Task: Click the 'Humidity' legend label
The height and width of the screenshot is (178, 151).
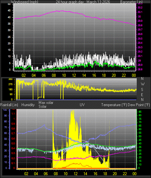Action: (28, 105)
